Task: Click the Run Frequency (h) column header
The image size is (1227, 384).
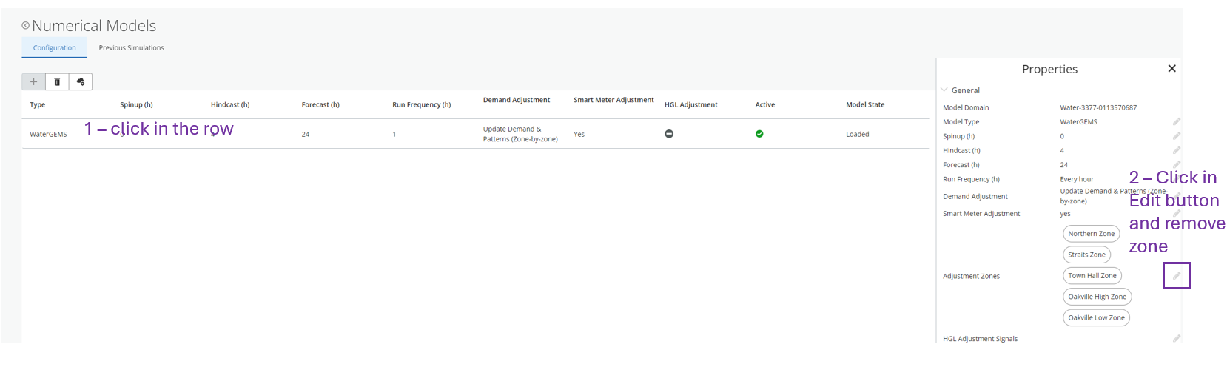Action: tap(421, 105)
